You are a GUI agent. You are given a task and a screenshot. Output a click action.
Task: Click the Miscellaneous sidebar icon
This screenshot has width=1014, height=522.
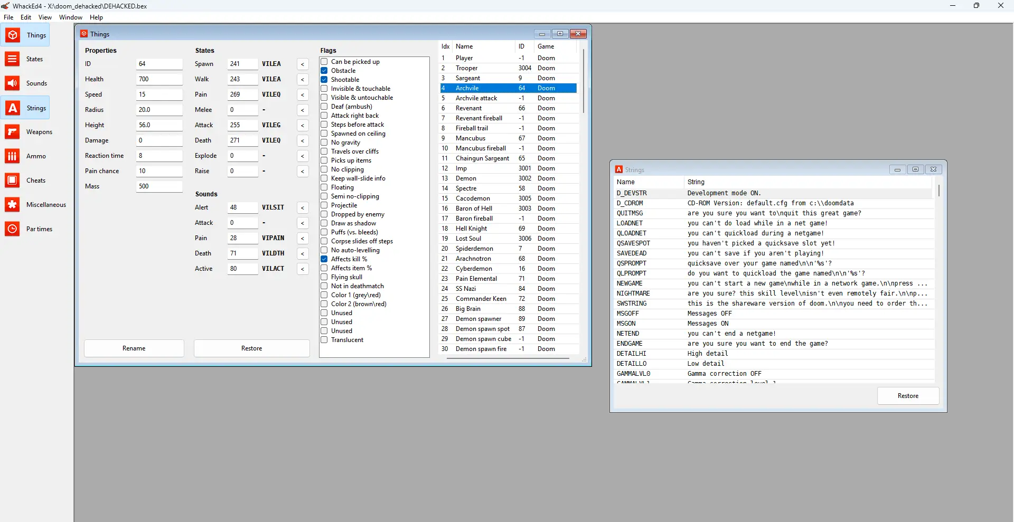click(13, 205)
